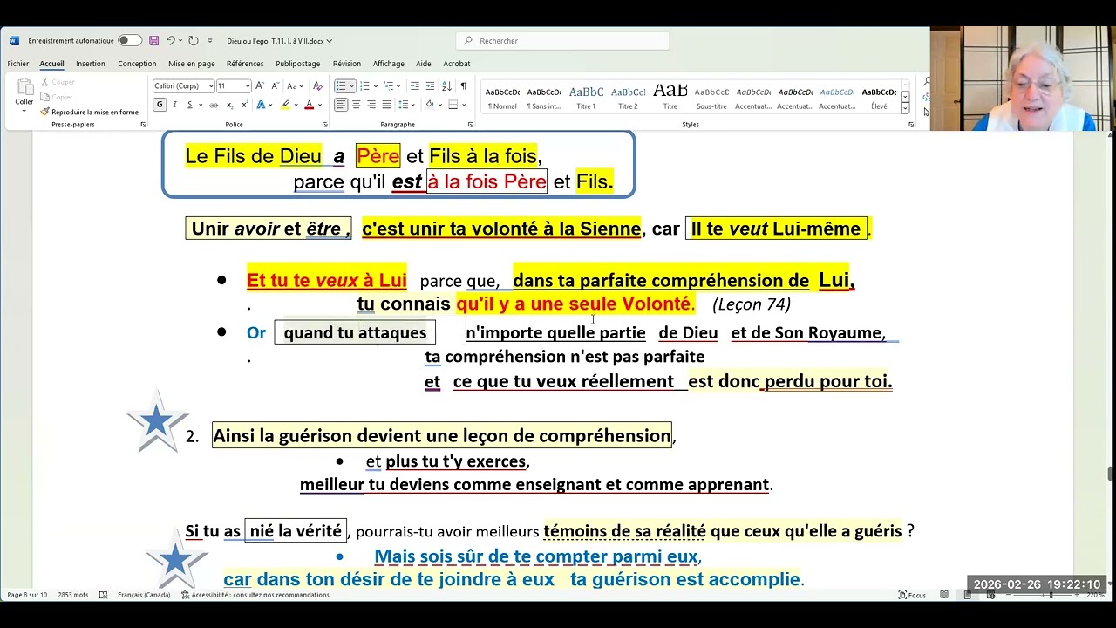Open the font color dropdown arrow
1116x628 pixels.
click(x=318, y=105)
